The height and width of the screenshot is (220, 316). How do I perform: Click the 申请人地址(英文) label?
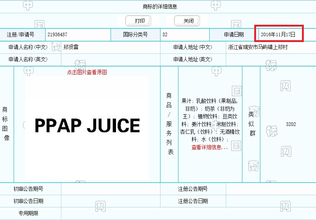click(x=193, y=59)
